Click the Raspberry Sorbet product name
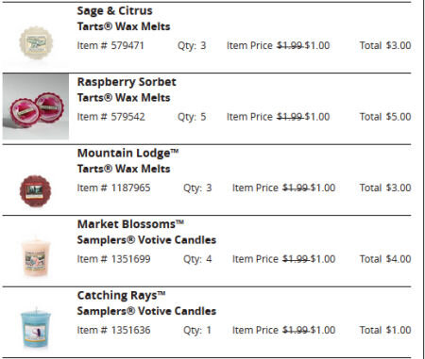Viewport: 425px width, 359px height. tap(127, 82)
